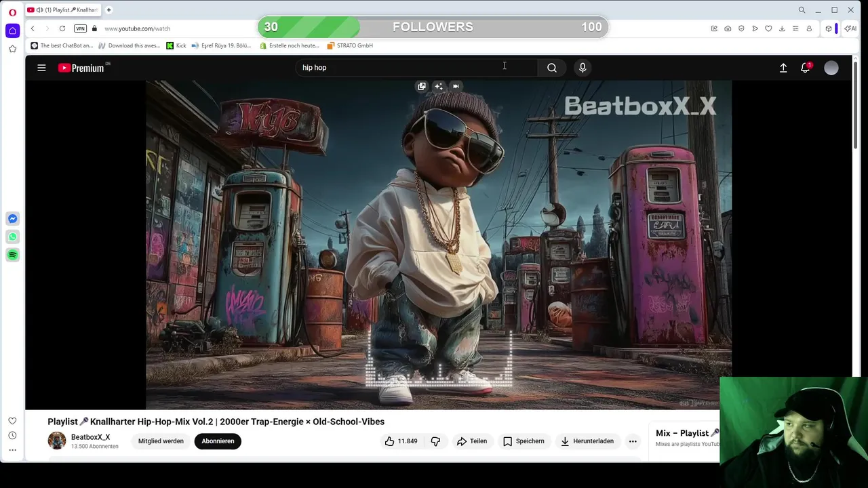Open the send/flow paper plane icon
Viewport: 868px width, 488px height.
tap(755, 28)
